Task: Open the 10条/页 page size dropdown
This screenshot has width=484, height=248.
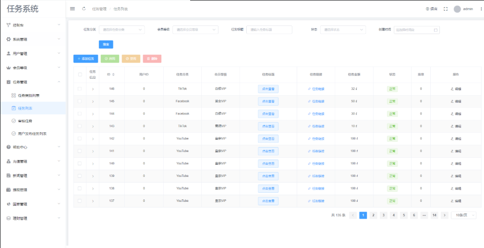Action: click(464, 215)
